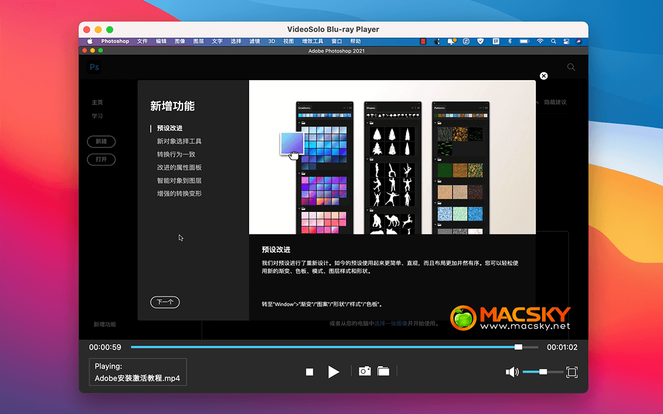Viewport: 663px width, 414px height.
Task: Open the 图像 menu
Action: click(180, 41)
